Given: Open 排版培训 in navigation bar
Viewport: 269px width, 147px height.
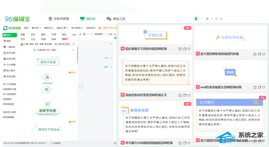Looking at the screenshot, I should coord(91,28).
